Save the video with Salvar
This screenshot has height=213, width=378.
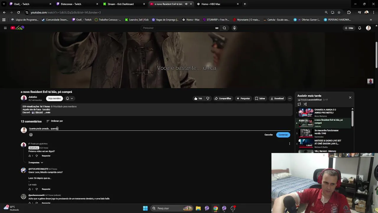(x=260, y=99)
